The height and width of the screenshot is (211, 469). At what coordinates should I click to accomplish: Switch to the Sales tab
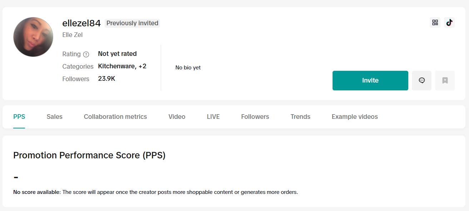tap(54, 117)
